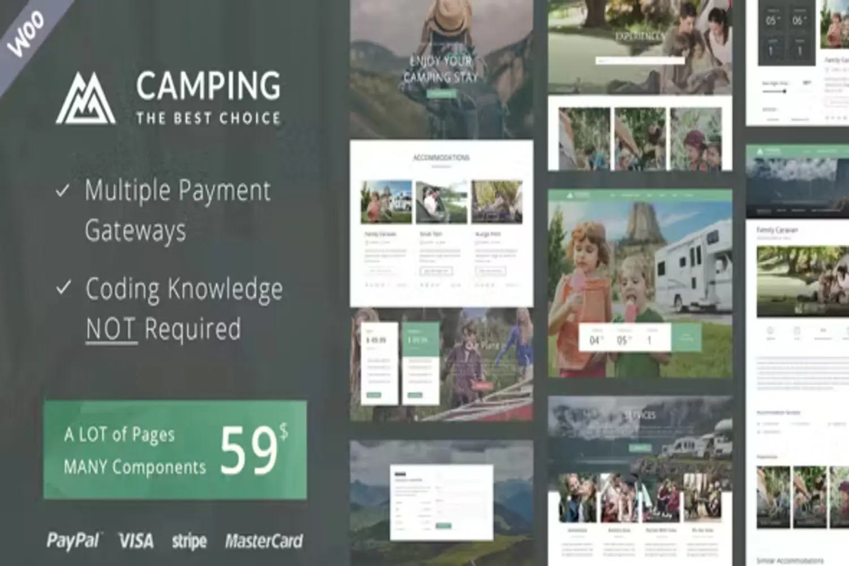
Task: Click the 59$ price banner
Action: pyautogui.click(x=175, y=450)
